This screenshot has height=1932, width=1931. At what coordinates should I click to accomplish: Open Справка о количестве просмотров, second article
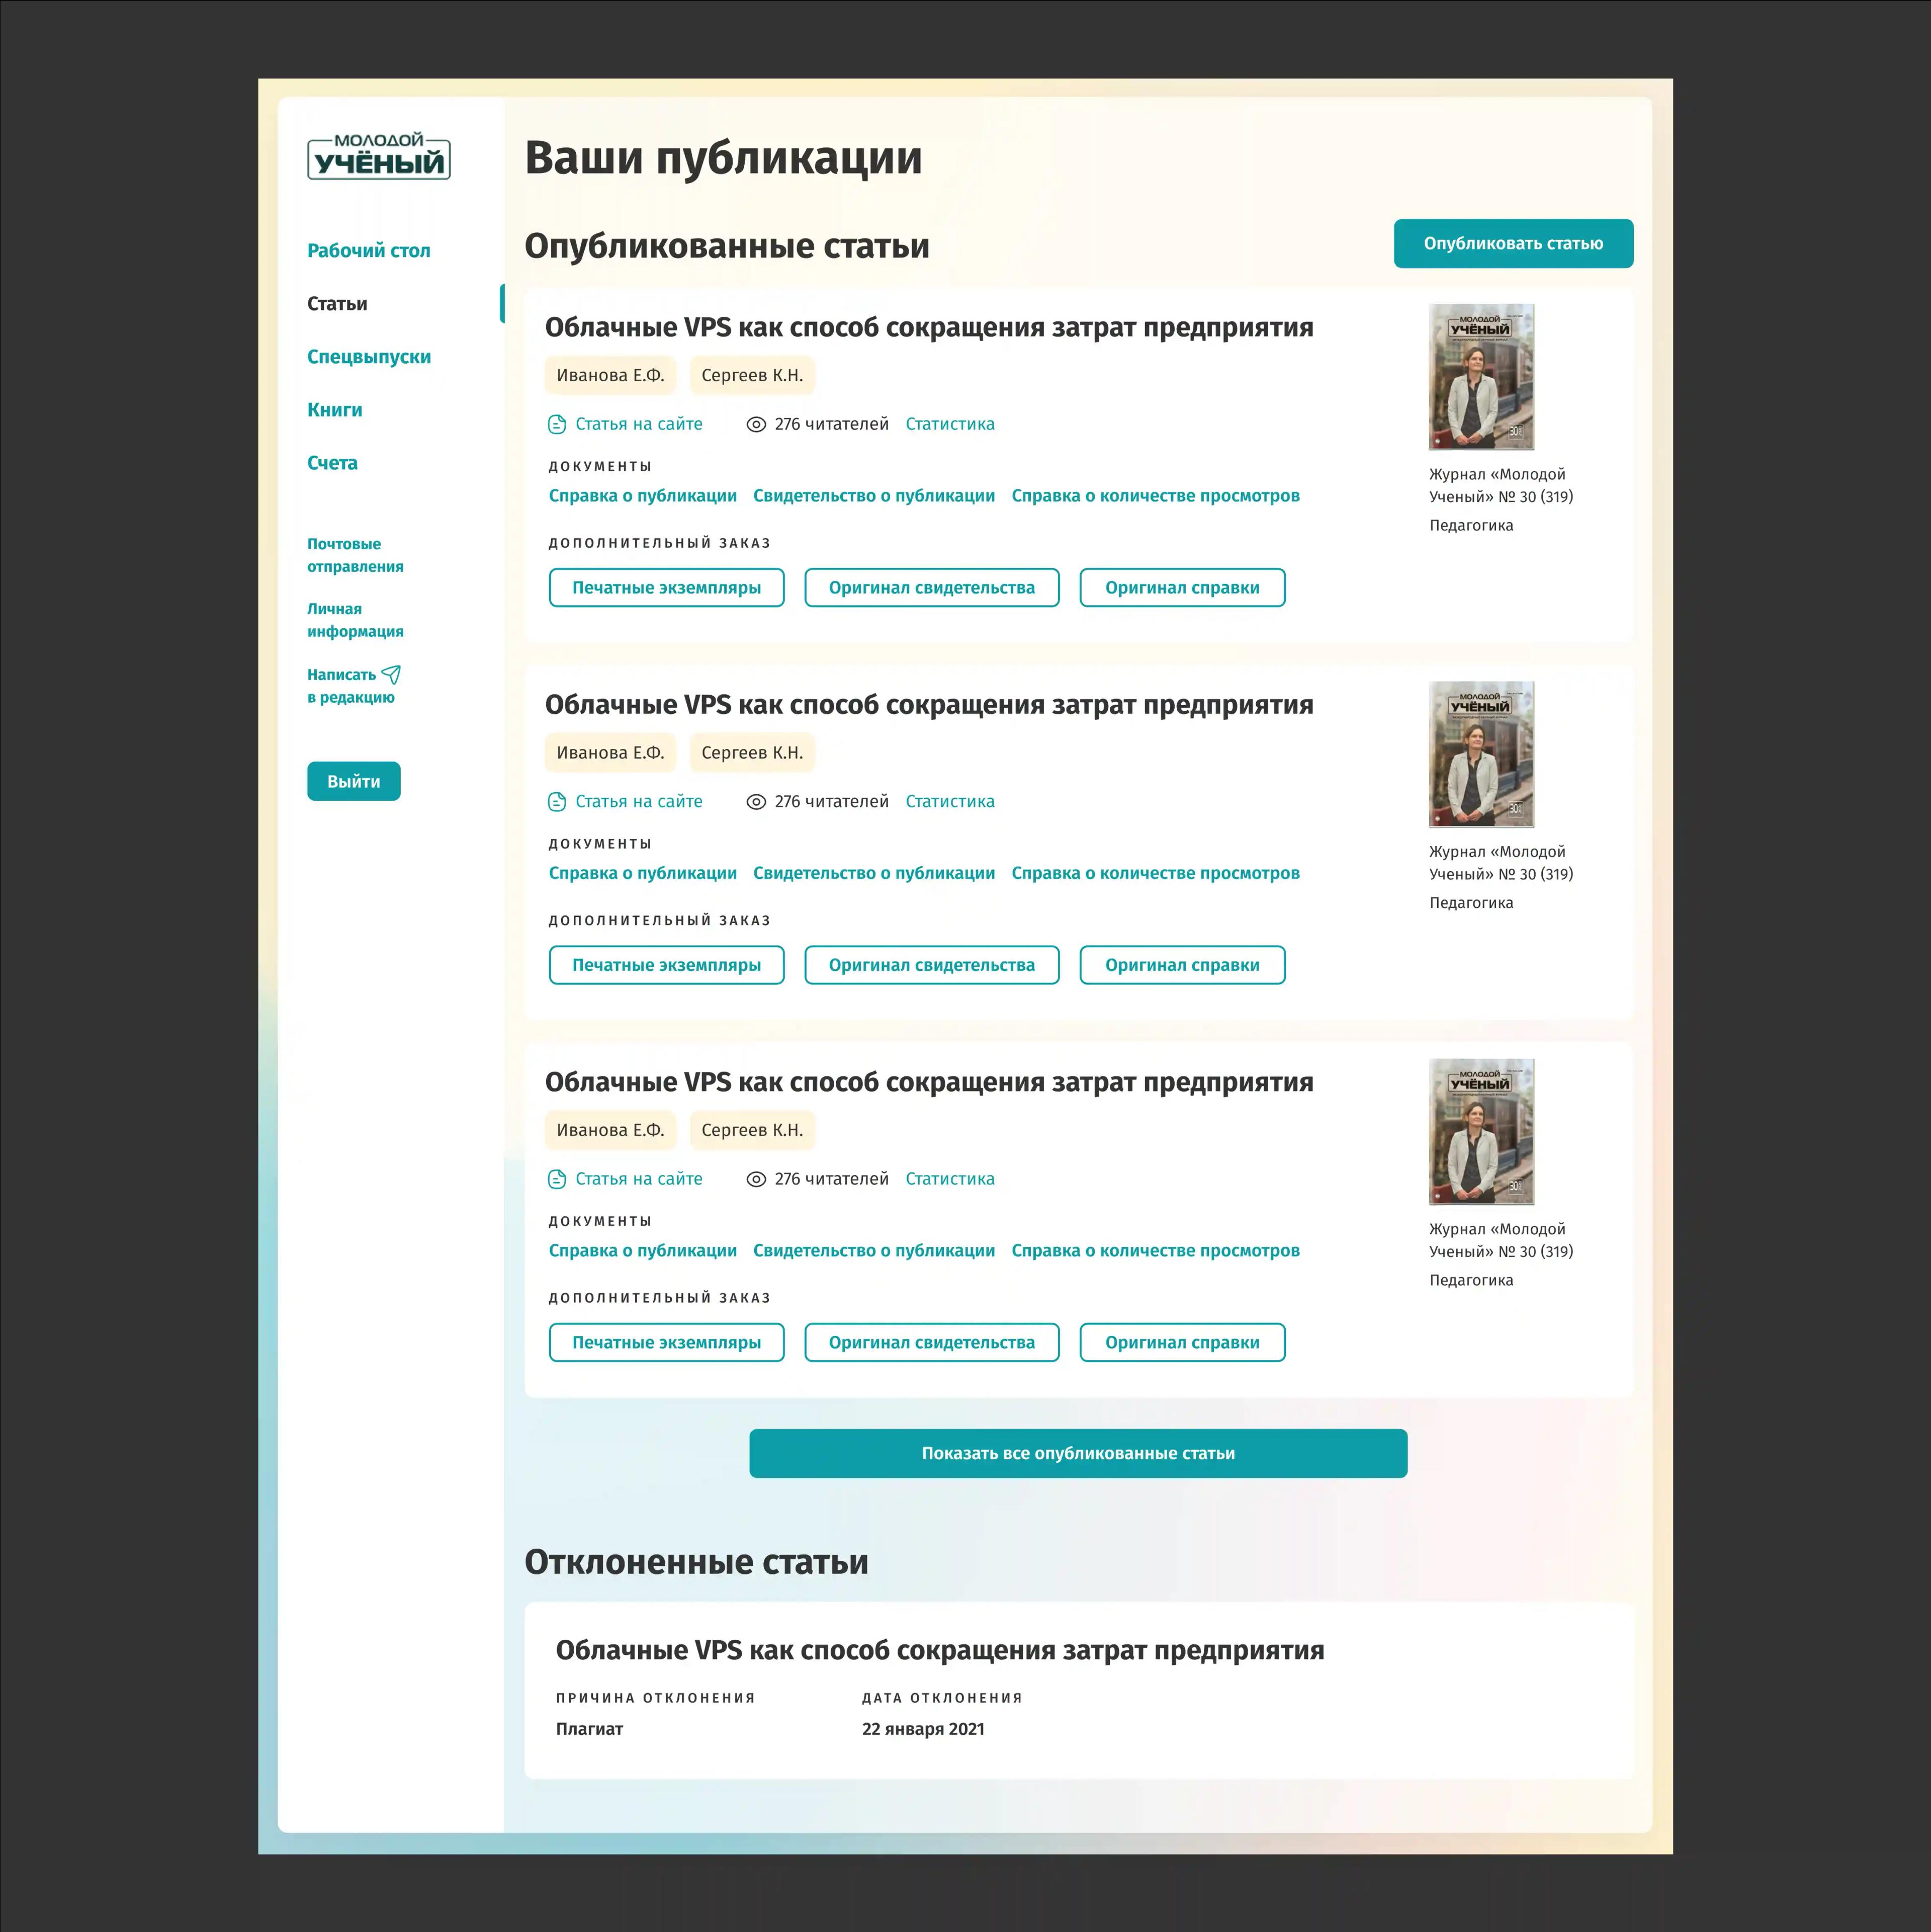click(x=1155, y=873)
